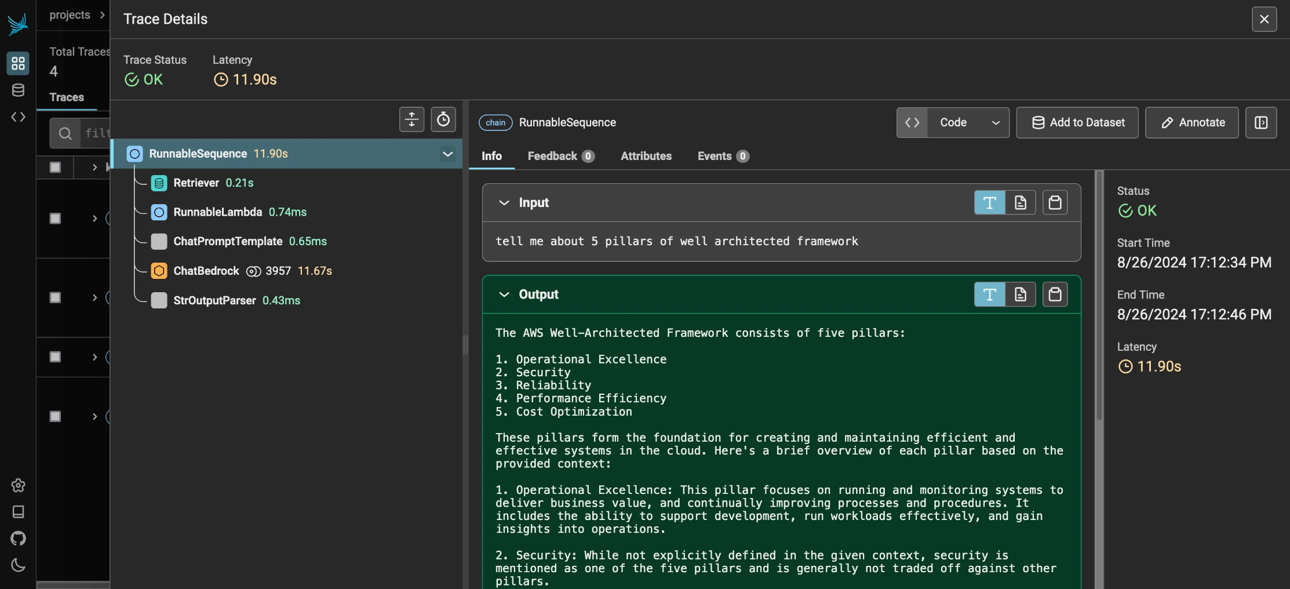Viewport: 1290px width, 589px height.
Task: Close the Trace Details panel
Action: tap(1264, 19)
